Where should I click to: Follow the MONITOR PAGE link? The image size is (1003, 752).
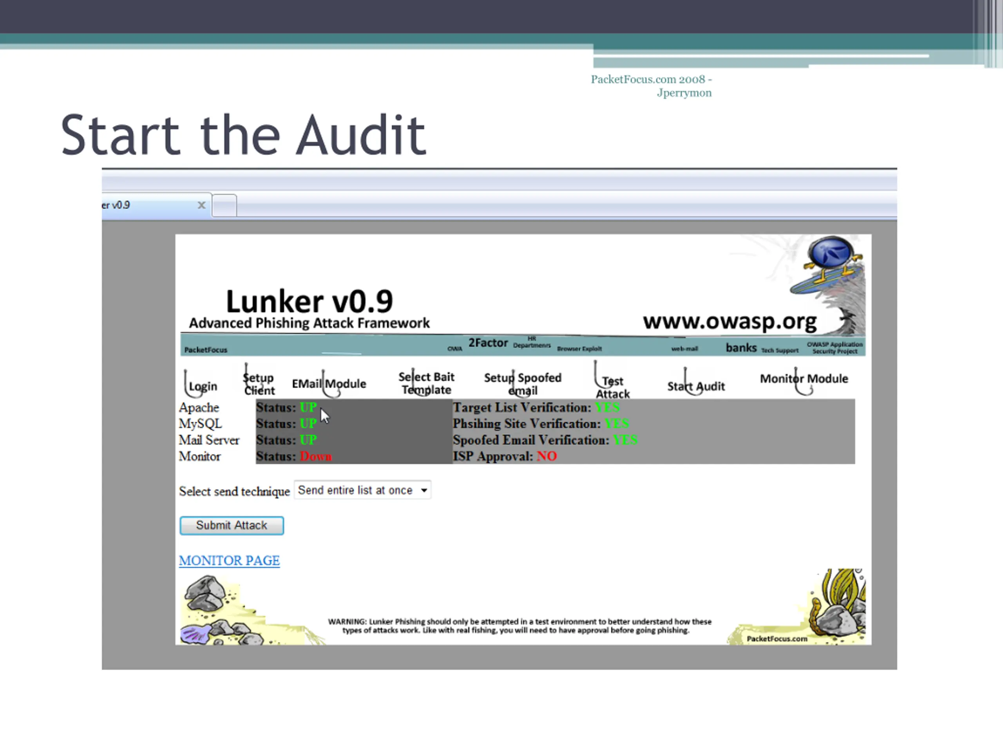click(x=229, y=561)
